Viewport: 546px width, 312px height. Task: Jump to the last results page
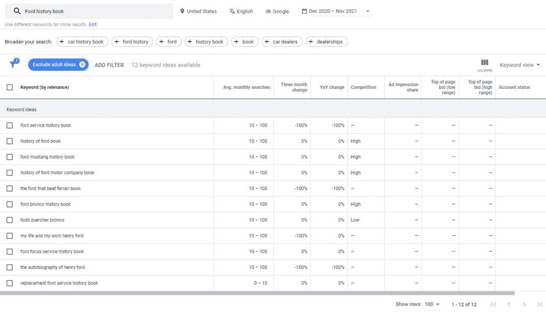tap(539, 304)
